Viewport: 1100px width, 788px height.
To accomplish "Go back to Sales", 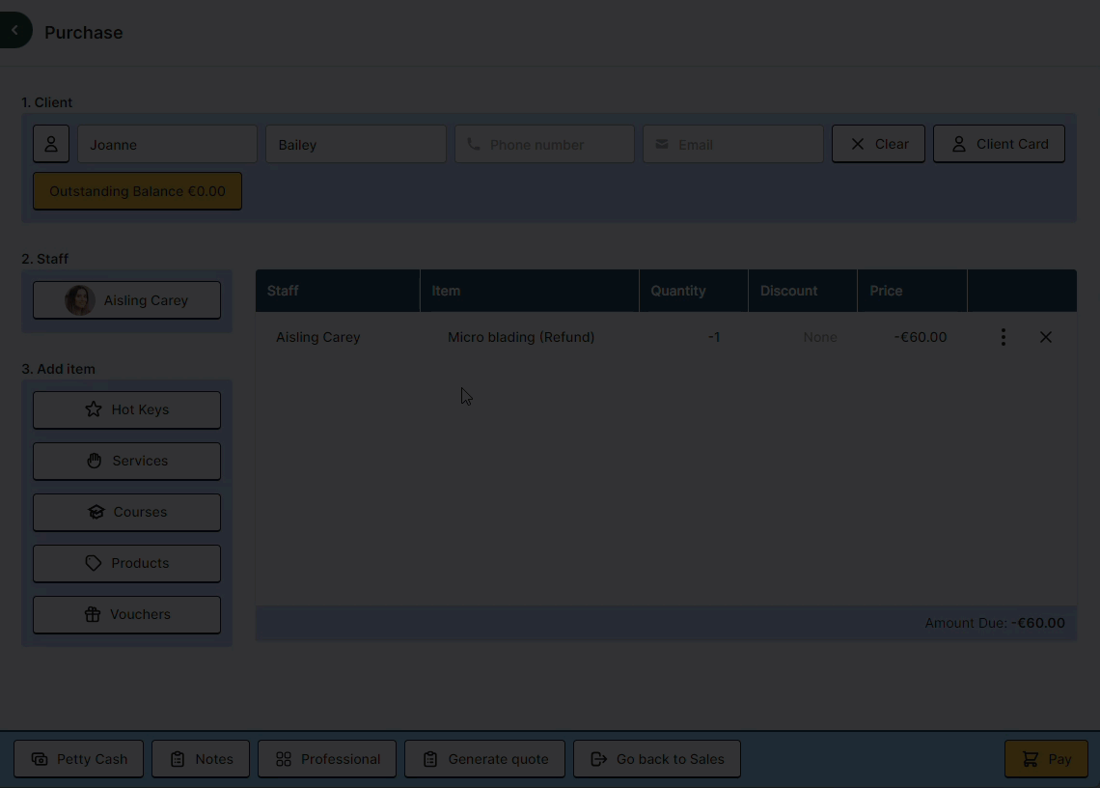I will [657, 759].
